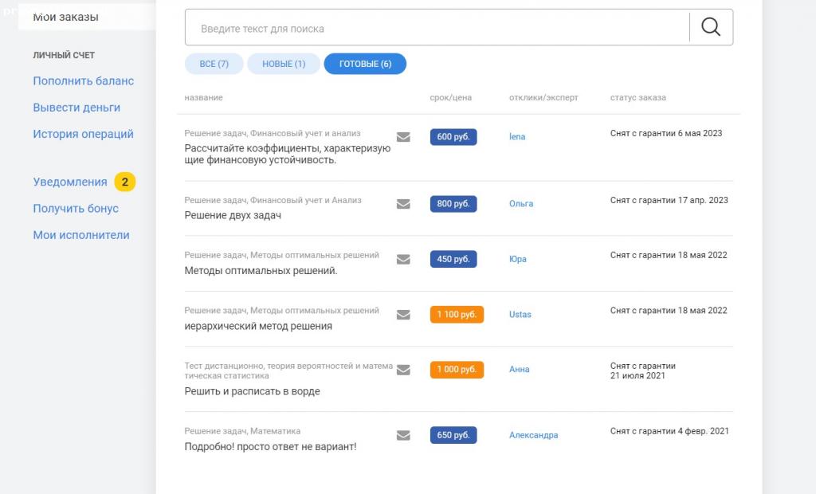Viewport: 816px width, 494px height.
Task: Open expert profile Александра
Action: 533,435
